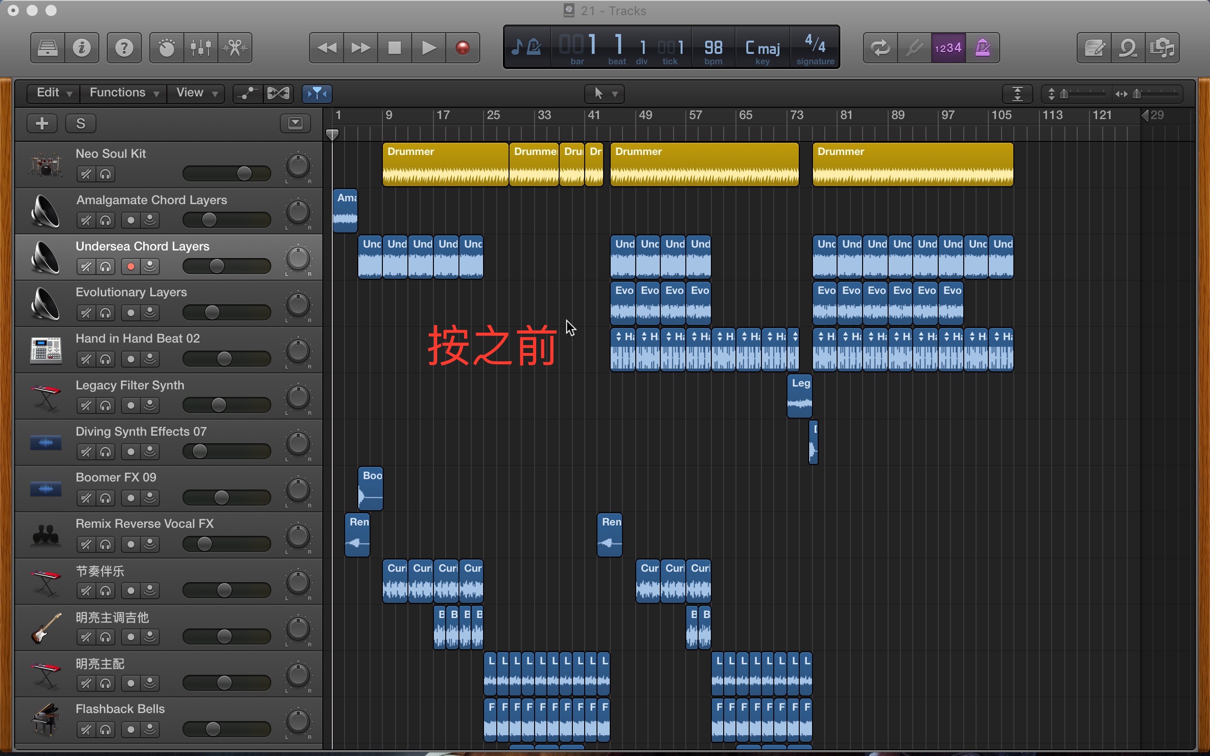This screenshot has height=756, width=1210.
Task: Disable the Count-in 1234 button
Action: tap(948, 48)
